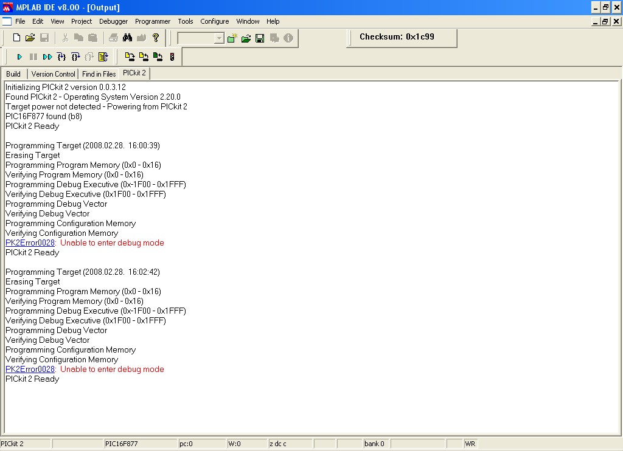Open the Edit menu

tap(38, 21)
